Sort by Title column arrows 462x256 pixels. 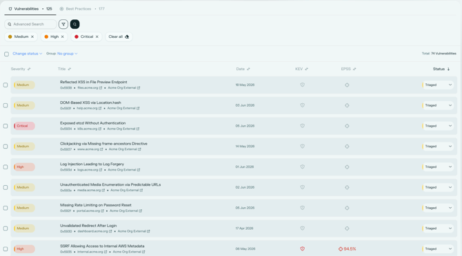70,69
